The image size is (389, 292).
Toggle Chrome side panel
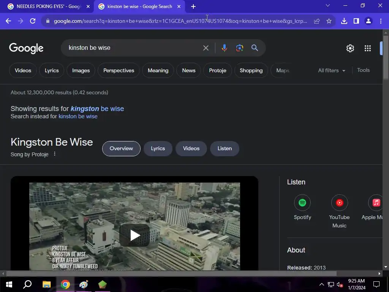pyautogui.click(x=356, y=21)
